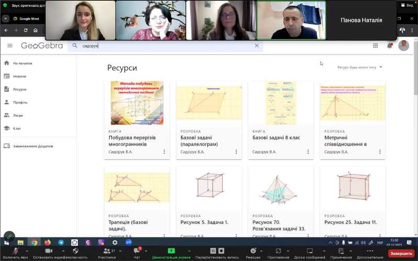Toggle Zoom video 'Остановить видео'
The height and width of the screenshot is (261, 418).
point(49,253)
